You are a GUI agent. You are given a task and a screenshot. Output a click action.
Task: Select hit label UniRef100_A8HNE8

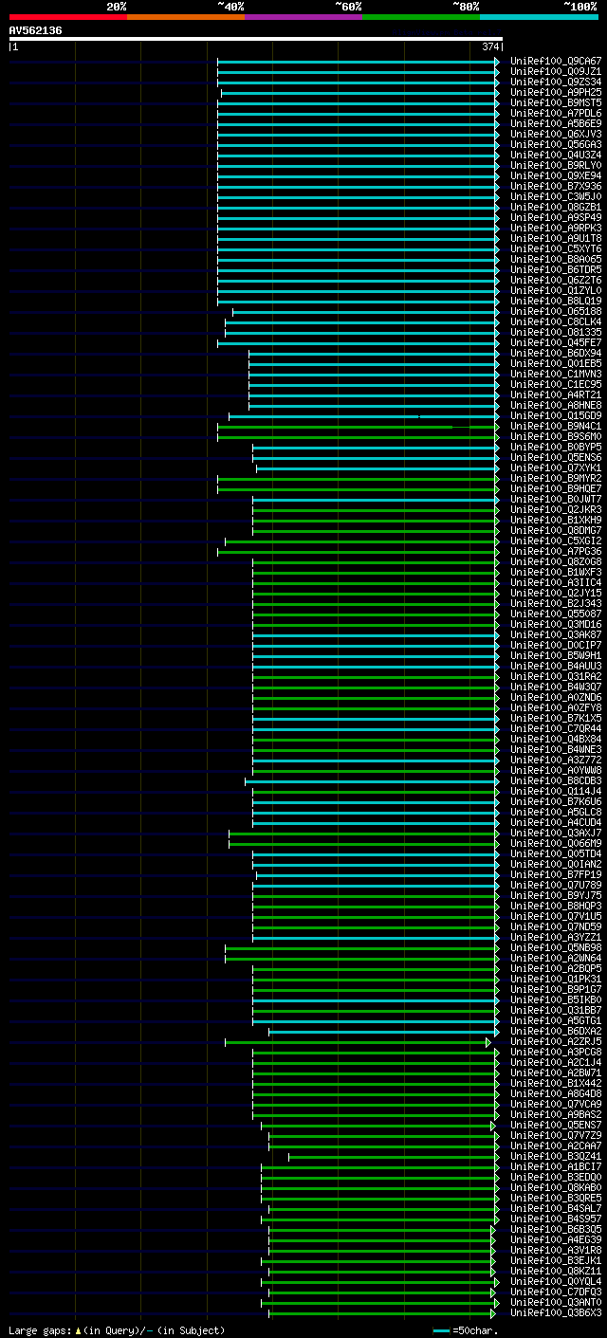coord(556,405)
